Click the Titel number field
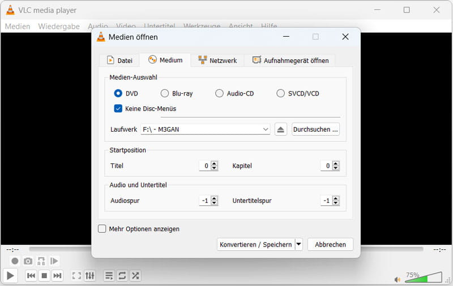453x286 pixels. click(205, 166)
